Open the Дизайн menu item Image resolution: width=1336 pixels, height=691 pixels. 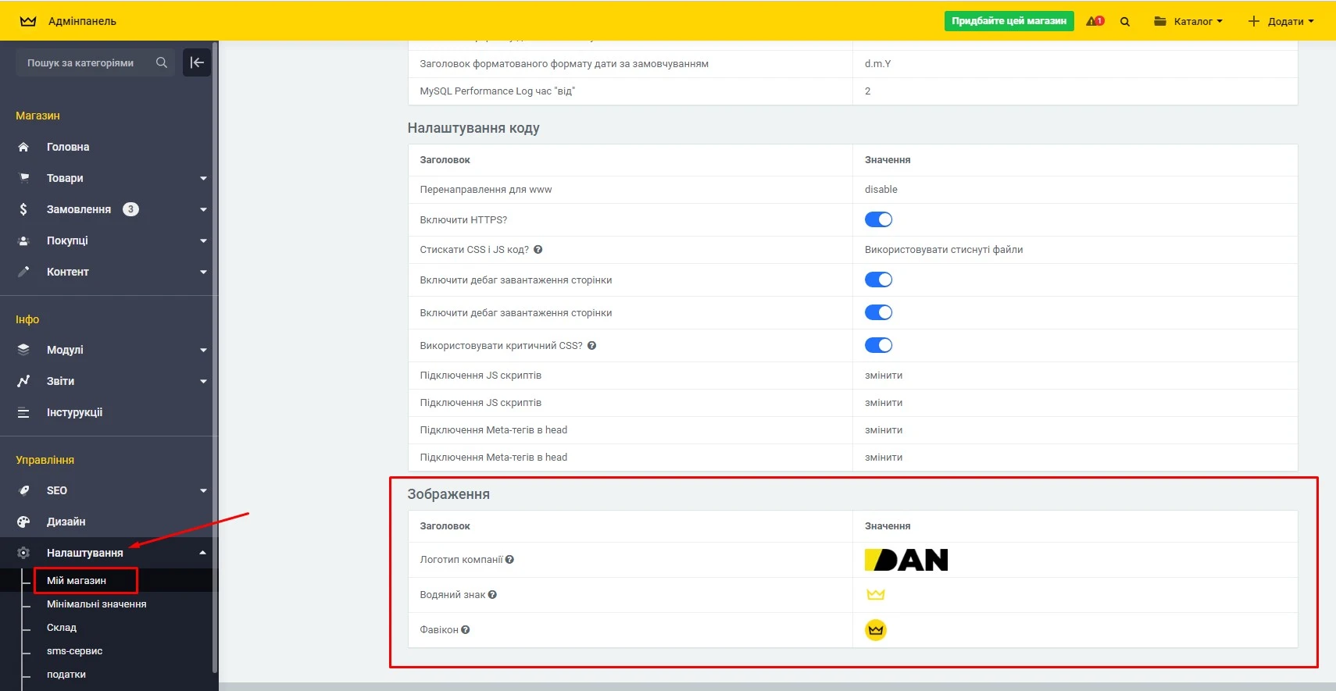coord(66,522)
